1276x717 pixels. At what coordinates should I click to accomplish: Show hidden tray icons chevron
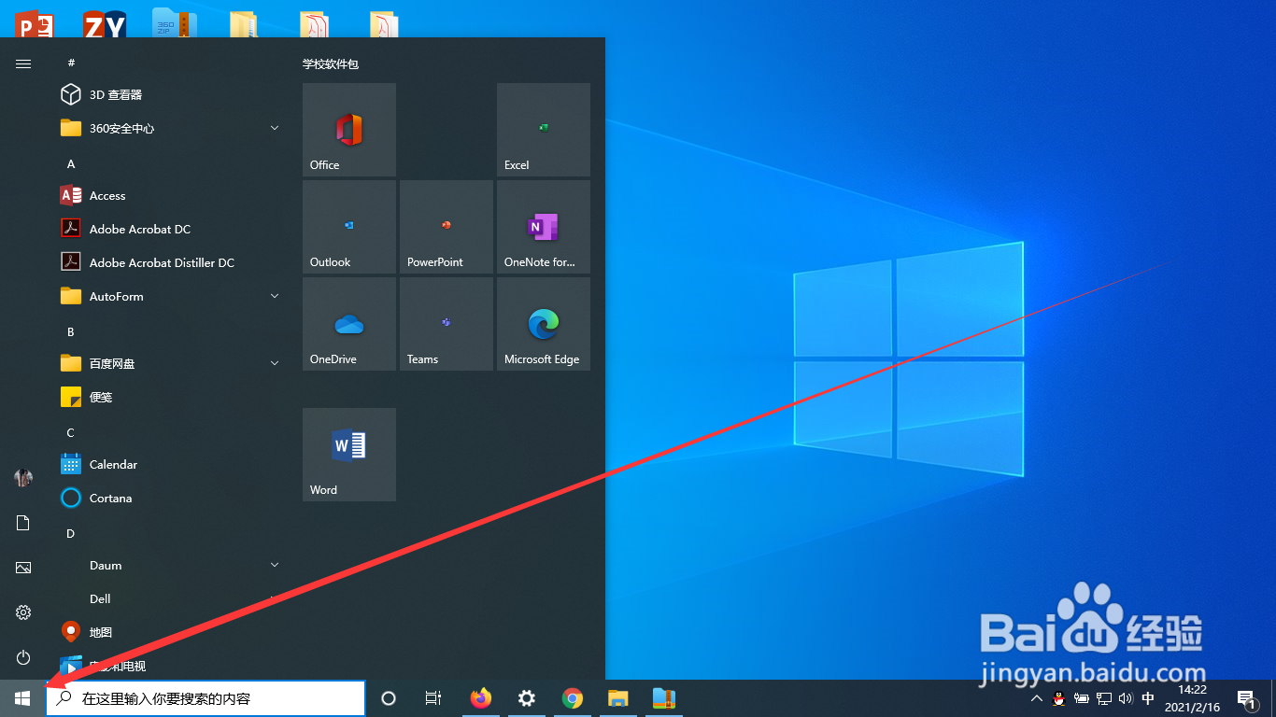[1037, 698]
